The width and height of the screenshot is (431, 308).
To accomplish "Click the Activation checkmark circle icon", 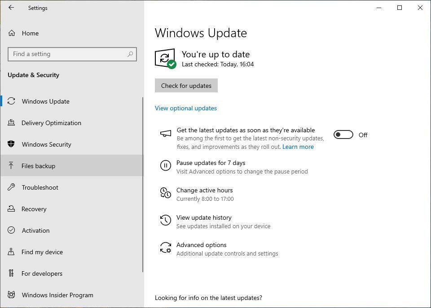I will tap(11, 230).
